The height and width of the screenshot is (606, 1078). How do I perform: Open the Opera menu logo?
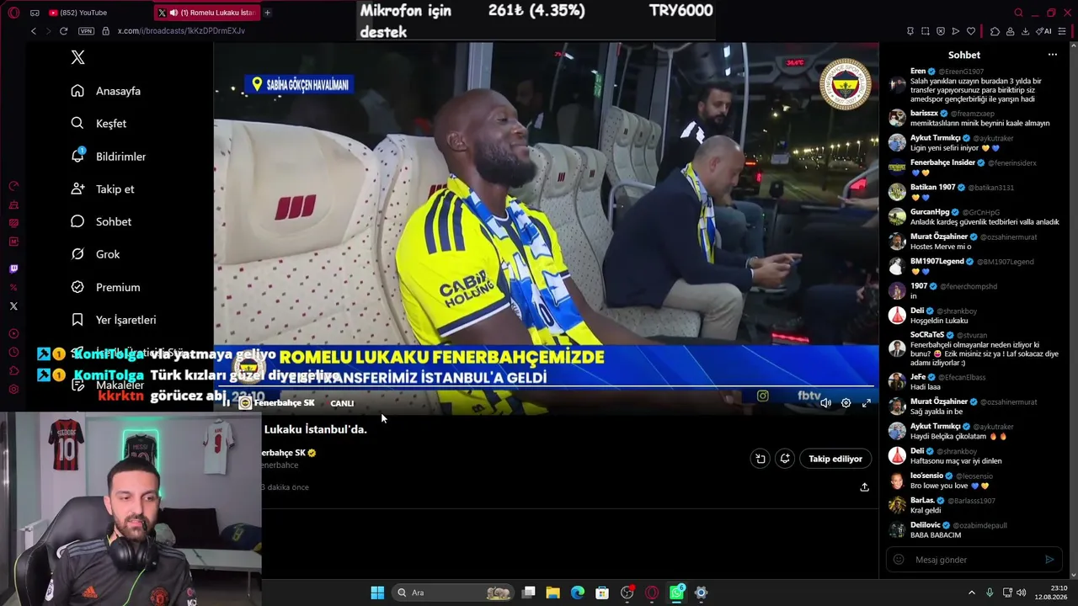point(13,13)
